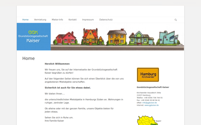
Task: Click the 'Ihre Familie Kaiser' signature
Action: click(54, 121)
